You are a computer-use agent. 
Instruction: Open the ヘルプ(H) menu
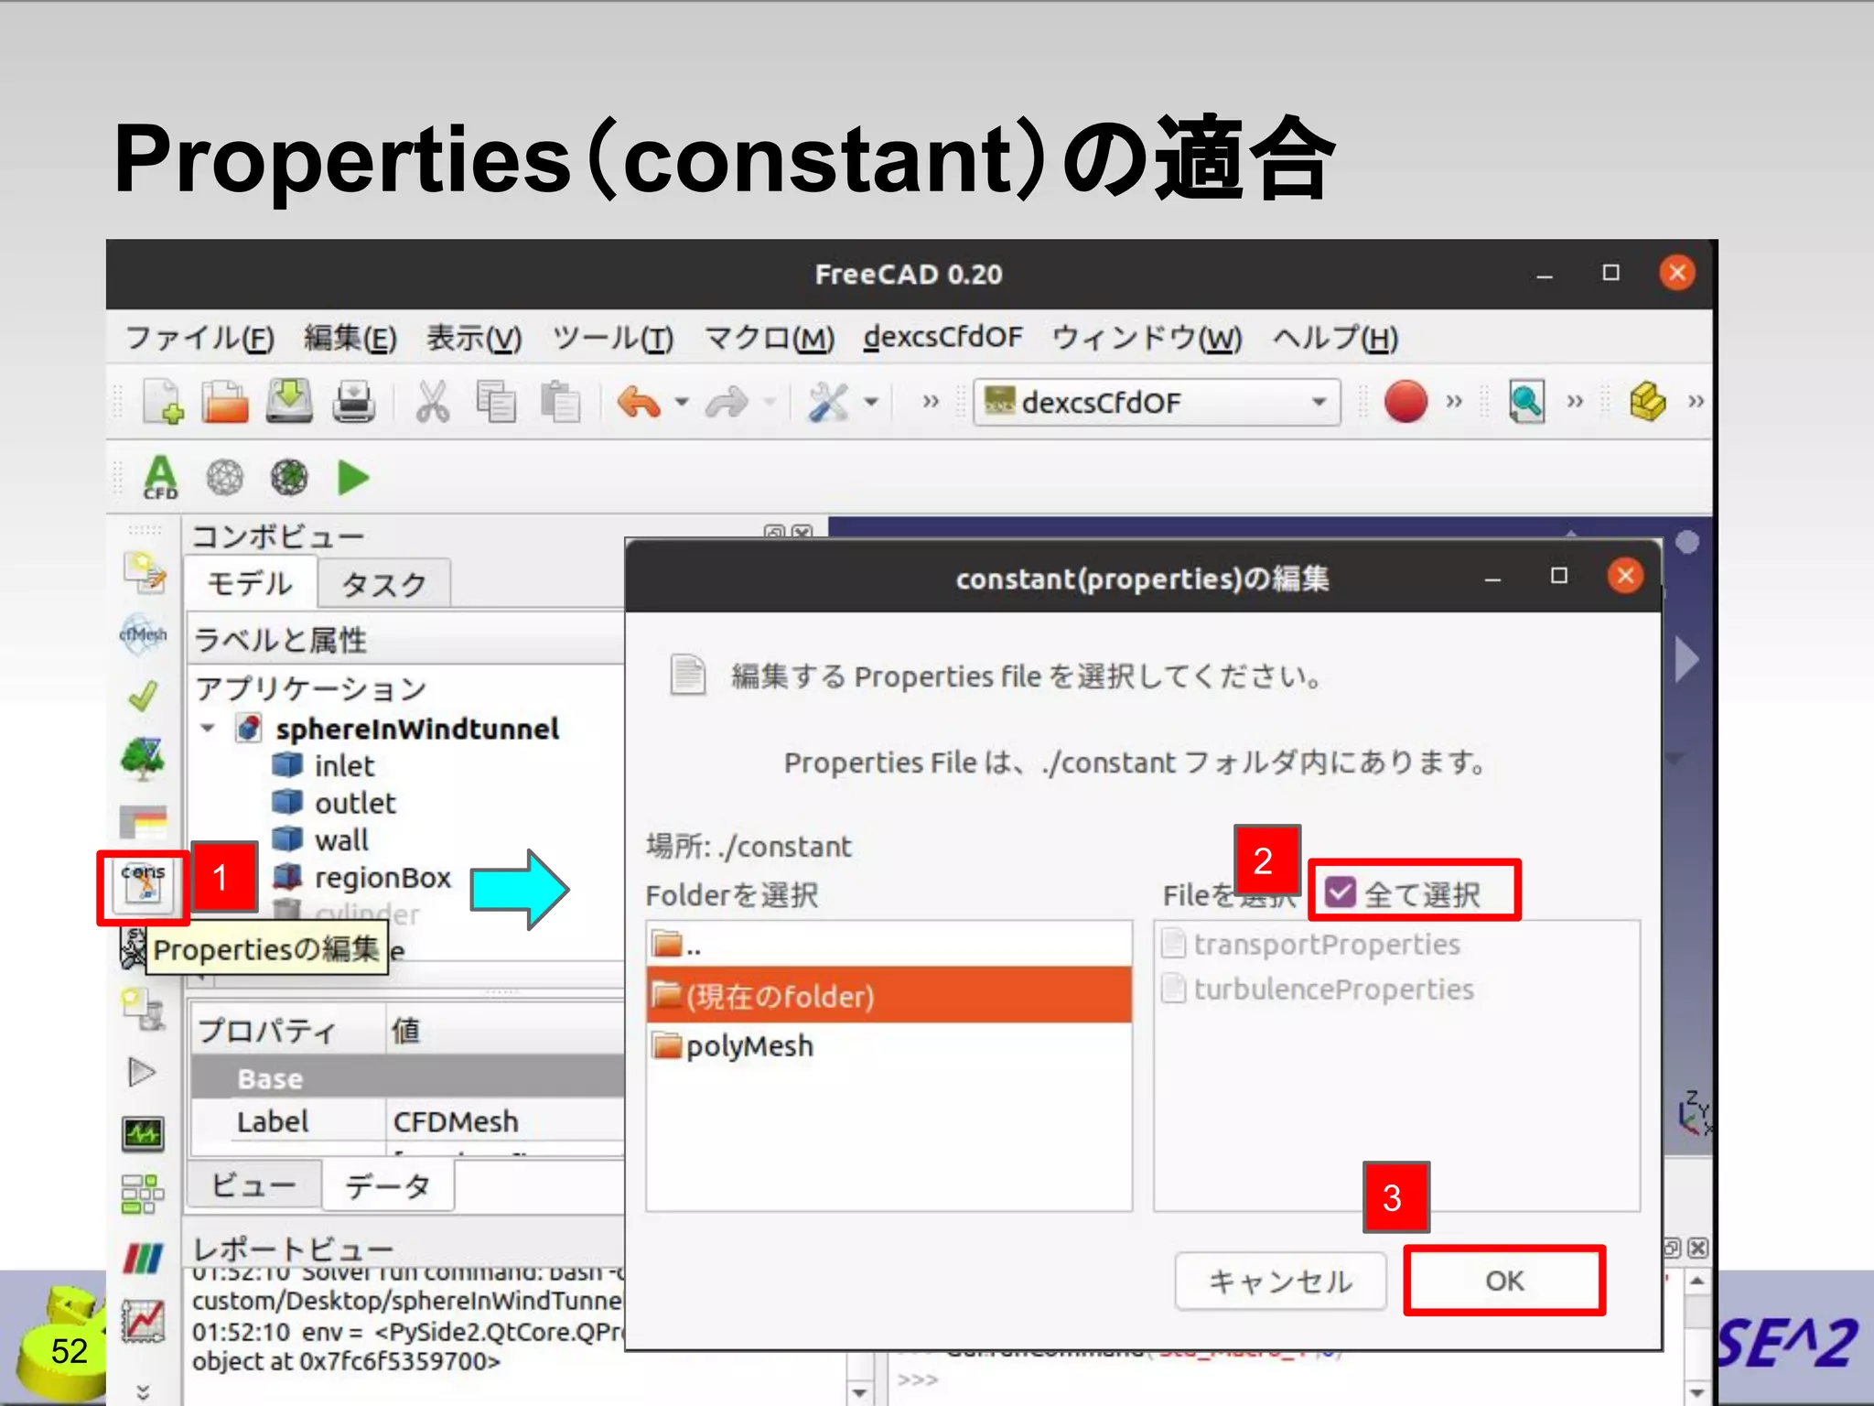click(1335, 338)
